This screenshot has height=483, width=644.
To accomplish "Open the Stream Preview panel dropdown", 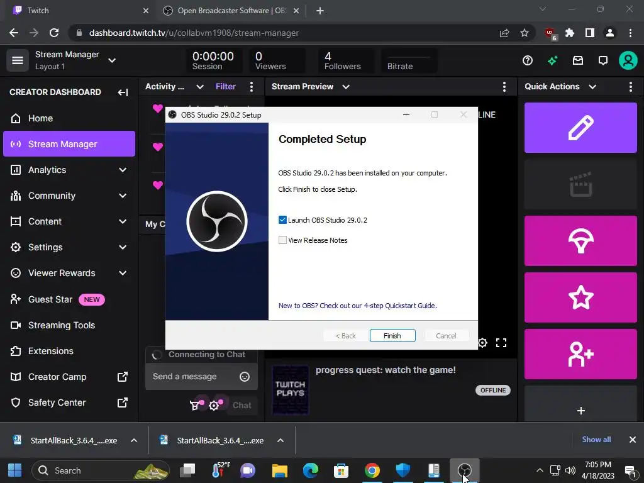I will 346,87.
